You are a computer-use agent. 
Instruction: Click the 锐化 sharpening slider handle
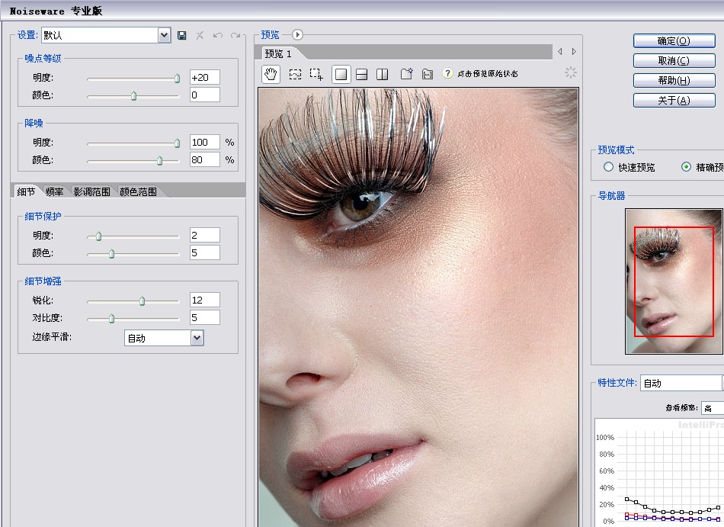(x=142, y=301)
